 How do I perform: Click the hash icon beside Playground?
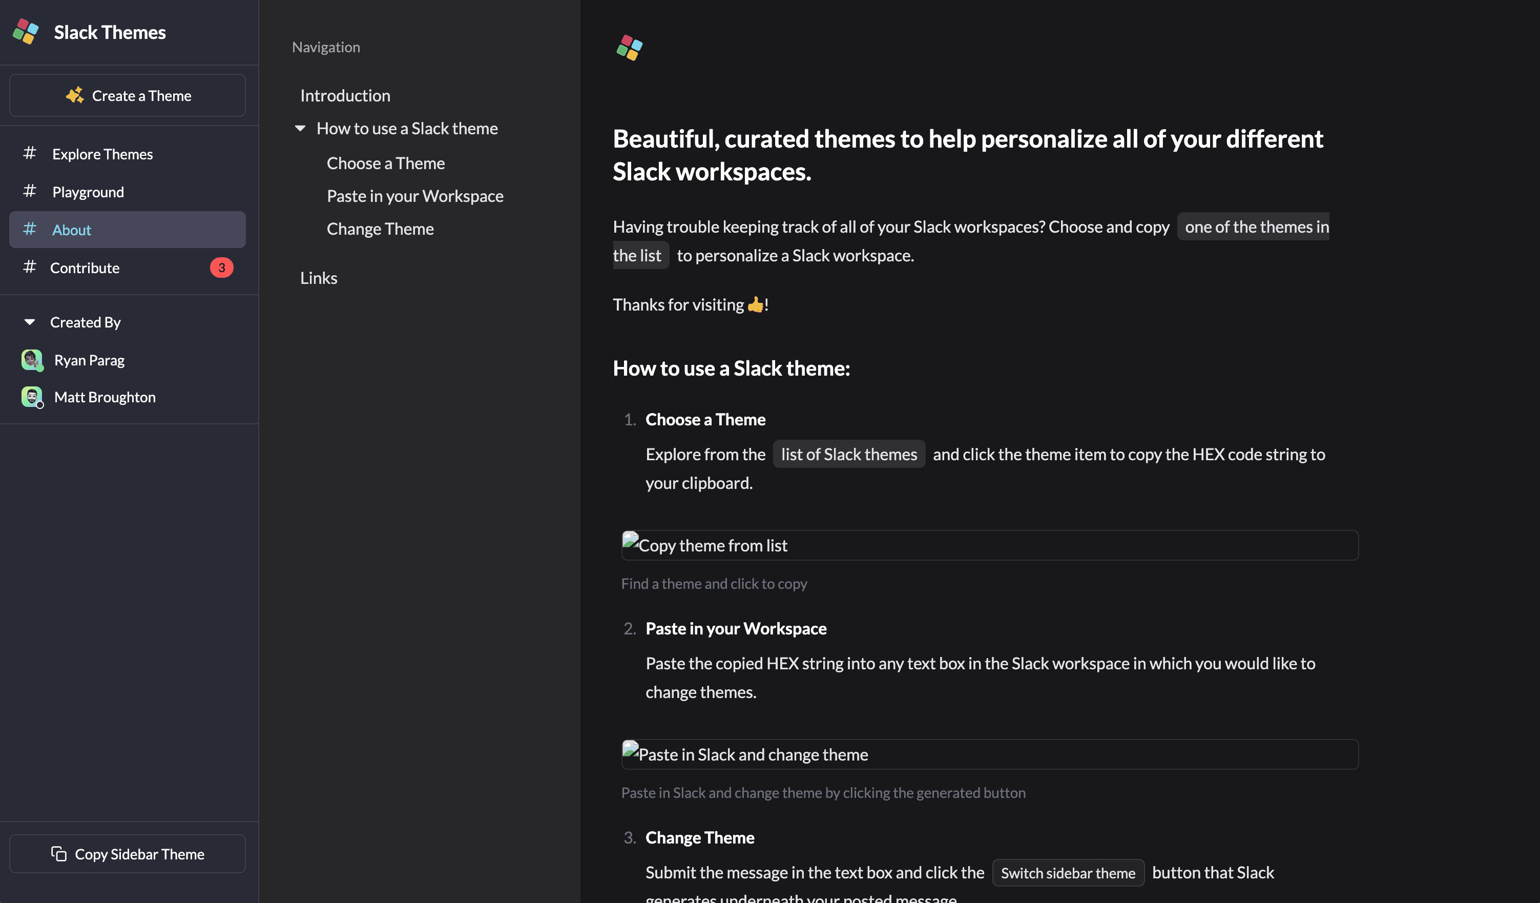29,191
